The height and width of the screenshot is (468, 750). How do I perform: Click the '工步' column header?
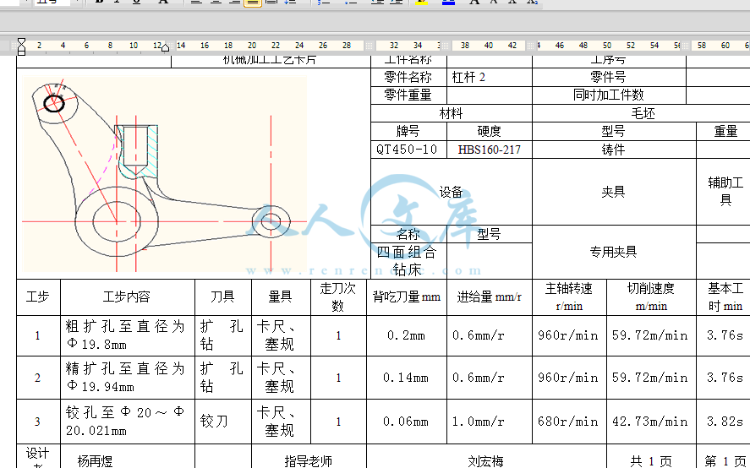click(x=38, y=297)
